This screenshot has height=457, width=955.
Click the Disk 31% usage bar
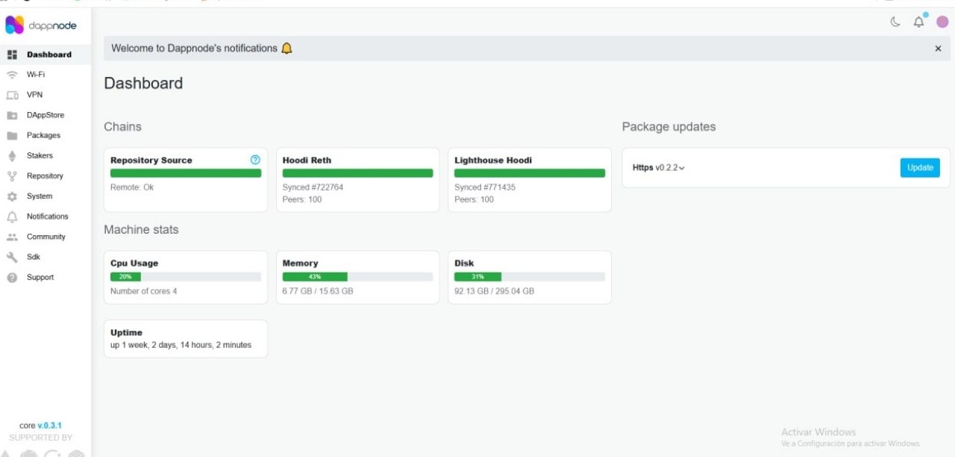coord(530,277)
